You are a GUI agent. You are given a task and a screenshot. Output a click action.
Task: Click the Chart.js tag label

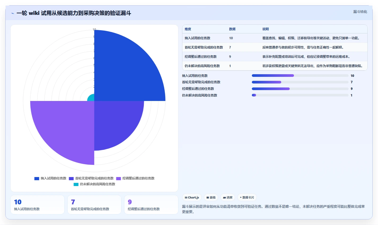point(194,197)
